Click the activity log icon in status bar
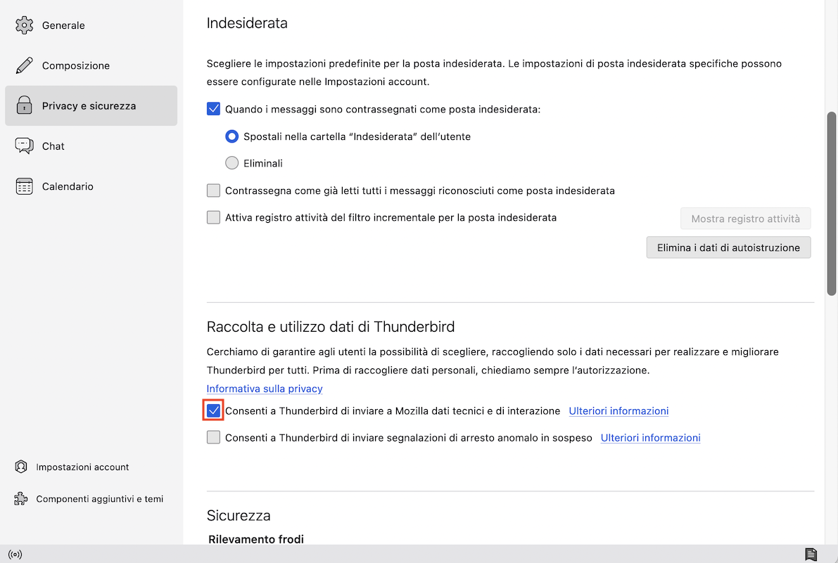Viewport: 838px width, 563px height. 811,555
